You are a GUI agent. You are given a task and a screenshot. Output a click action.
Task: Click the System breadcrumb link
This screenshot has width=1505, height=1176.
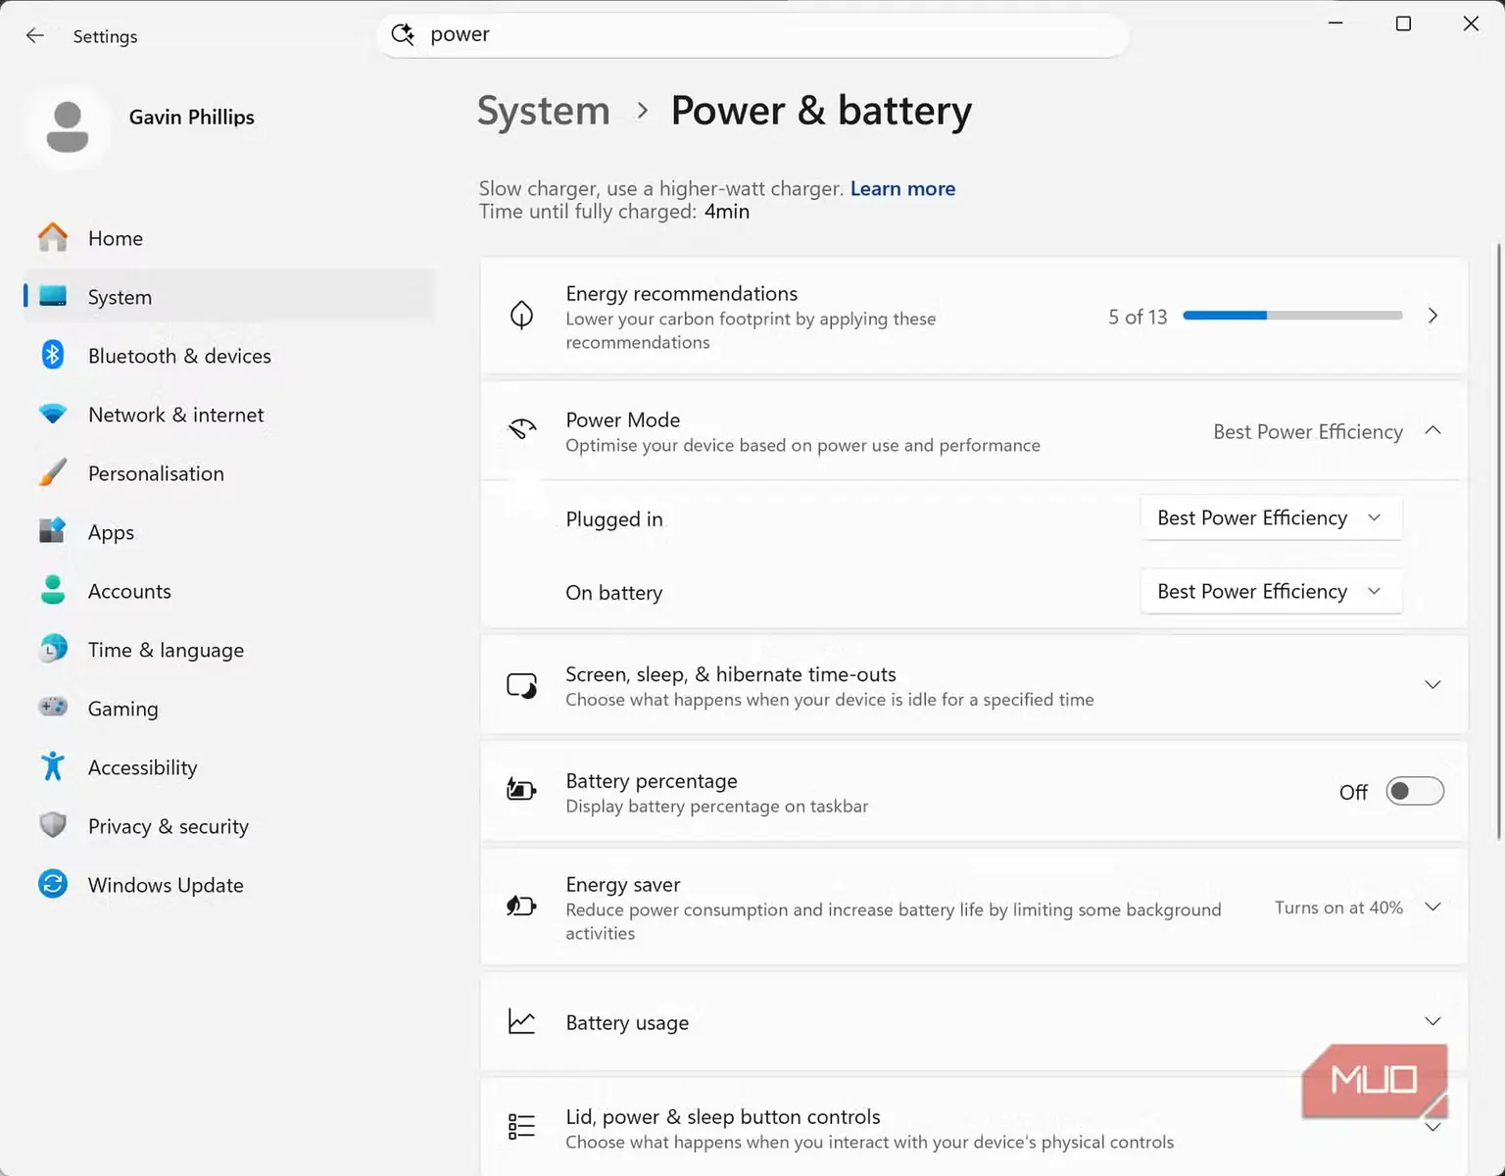coord(544,111)
